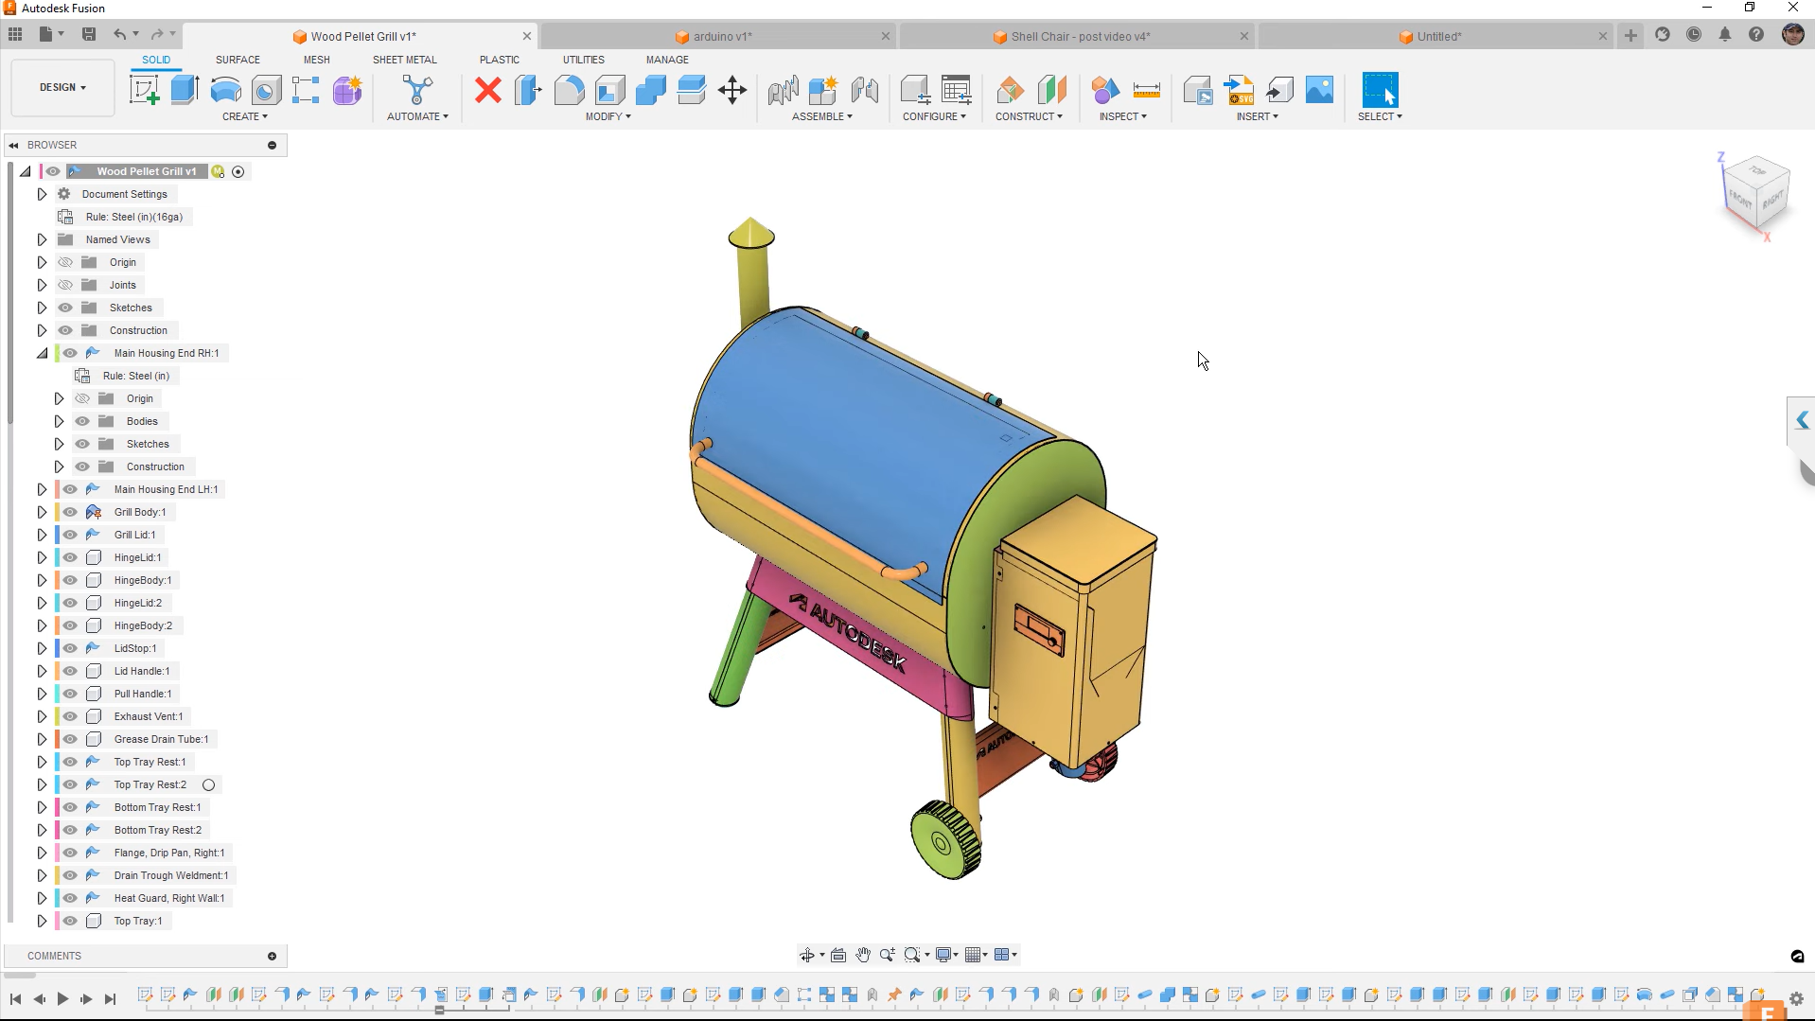Open the Create Form tool

tap(347, 91)
